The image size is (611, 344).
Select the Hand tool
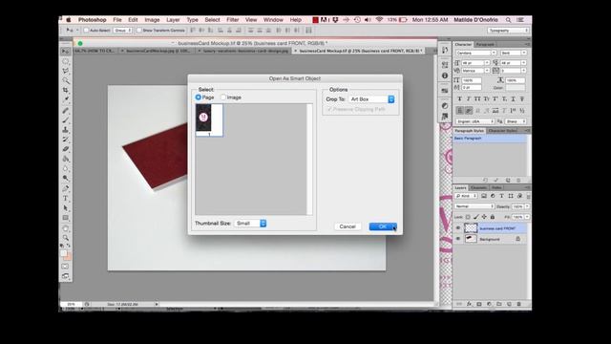click(x=66, y=227)
